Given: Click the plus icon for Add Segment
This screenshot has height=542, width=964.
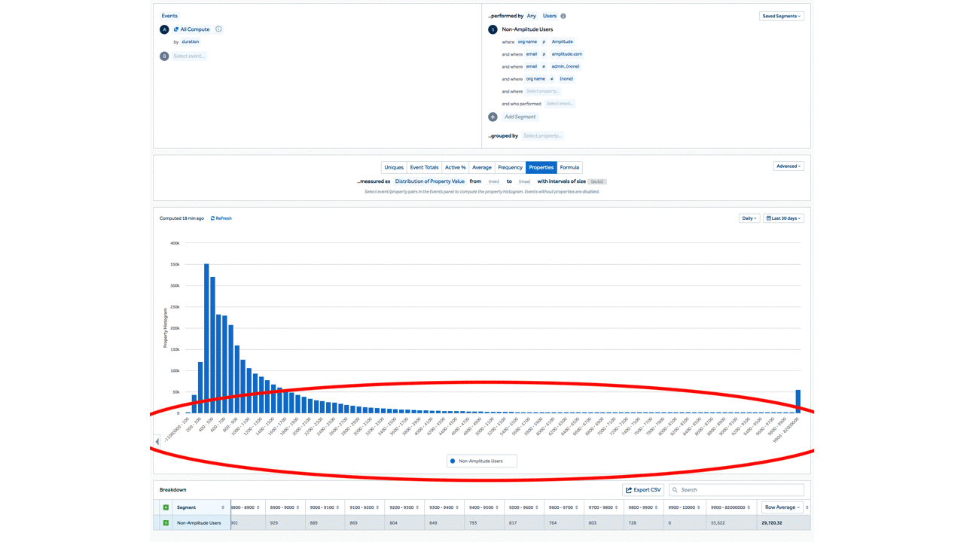Looking at the screenshot, I should pos(493,117).
